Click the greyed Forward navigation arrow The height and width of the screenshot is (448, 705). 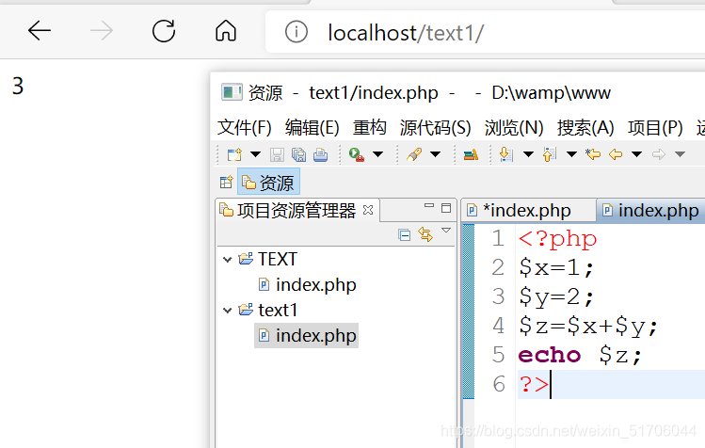coord(659,154)
